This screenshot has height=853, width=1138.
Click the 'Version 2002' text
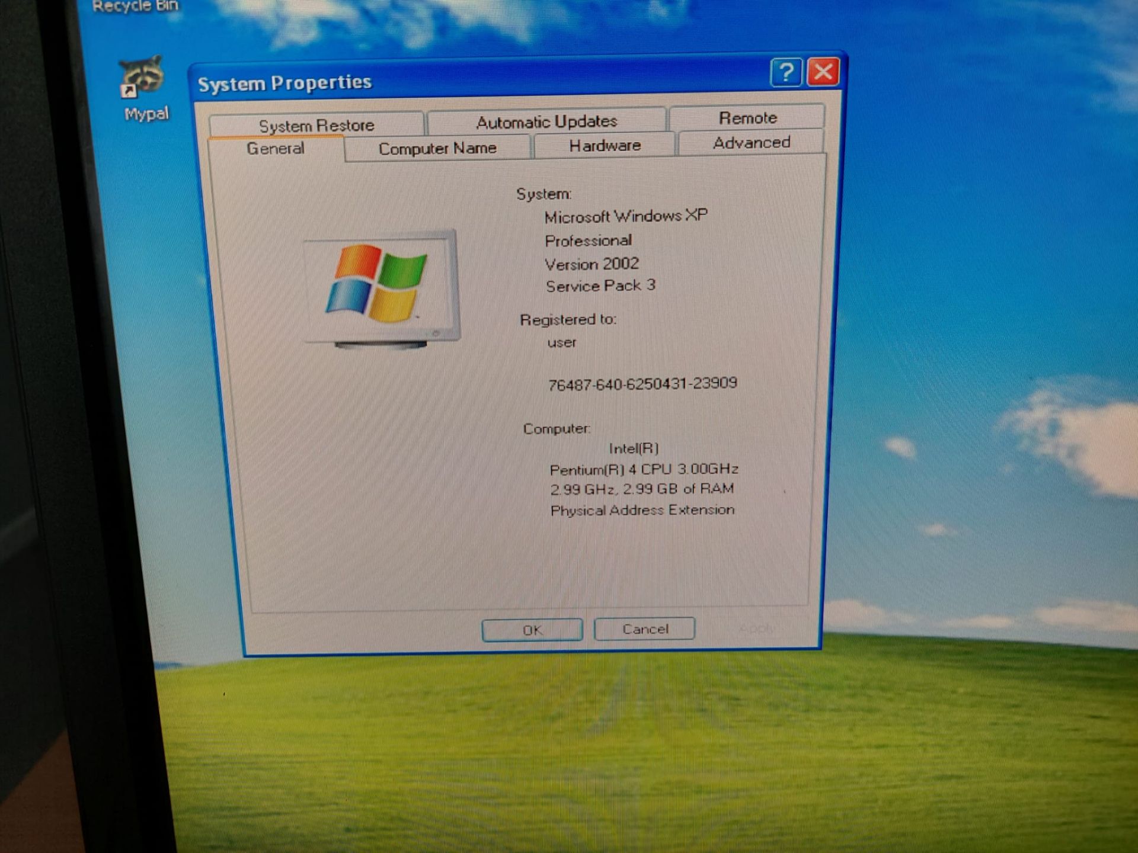[592, 264]
